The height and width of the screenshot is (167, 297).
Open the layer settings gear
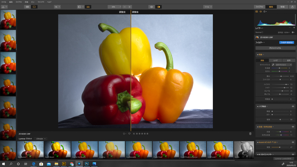(293, 32)
